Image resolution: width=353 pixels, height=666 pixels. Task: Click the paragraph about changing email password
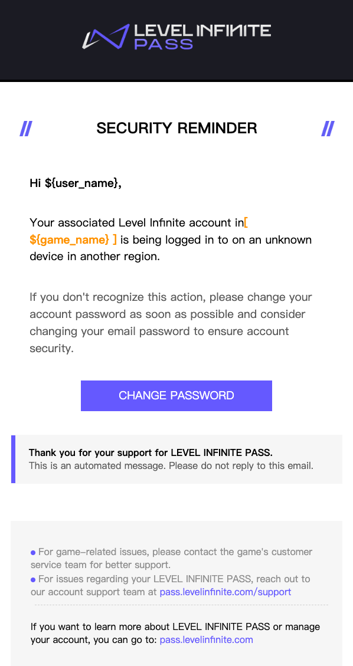[x=171, y=322]
